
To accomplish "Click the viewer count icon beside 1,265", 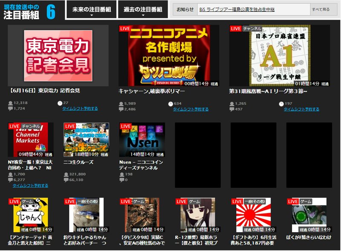I will [232, 104].
